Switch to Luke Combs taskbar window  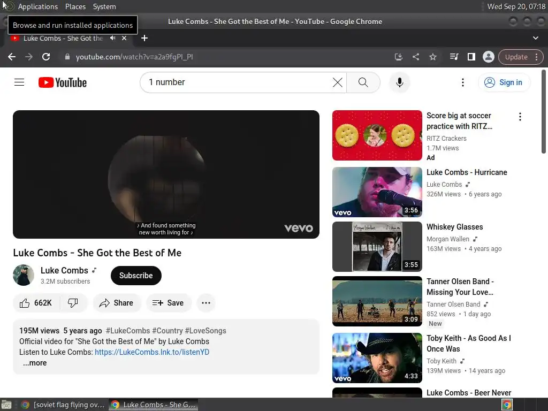(154, 405)
